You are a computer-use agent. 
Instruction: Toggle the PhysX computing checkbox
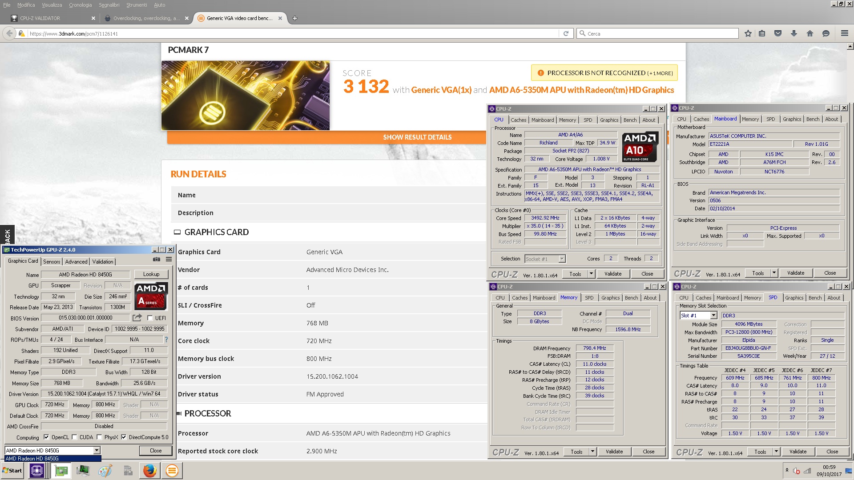point(99,437)
